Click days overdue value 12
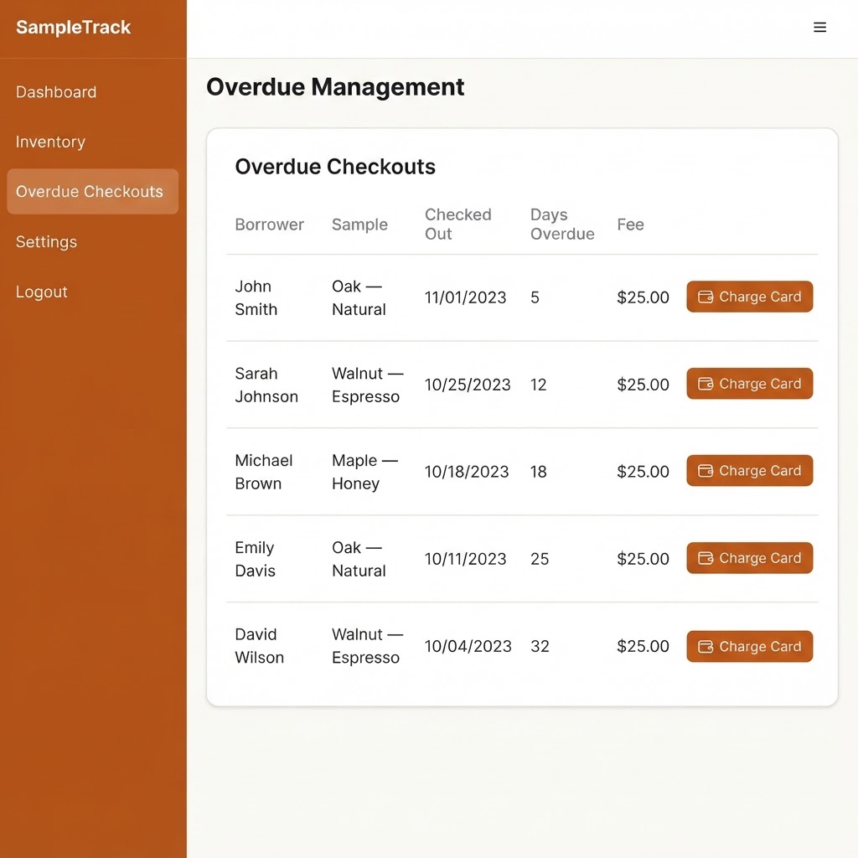Viewport: 858px width, 858px height. click(539, 385)
